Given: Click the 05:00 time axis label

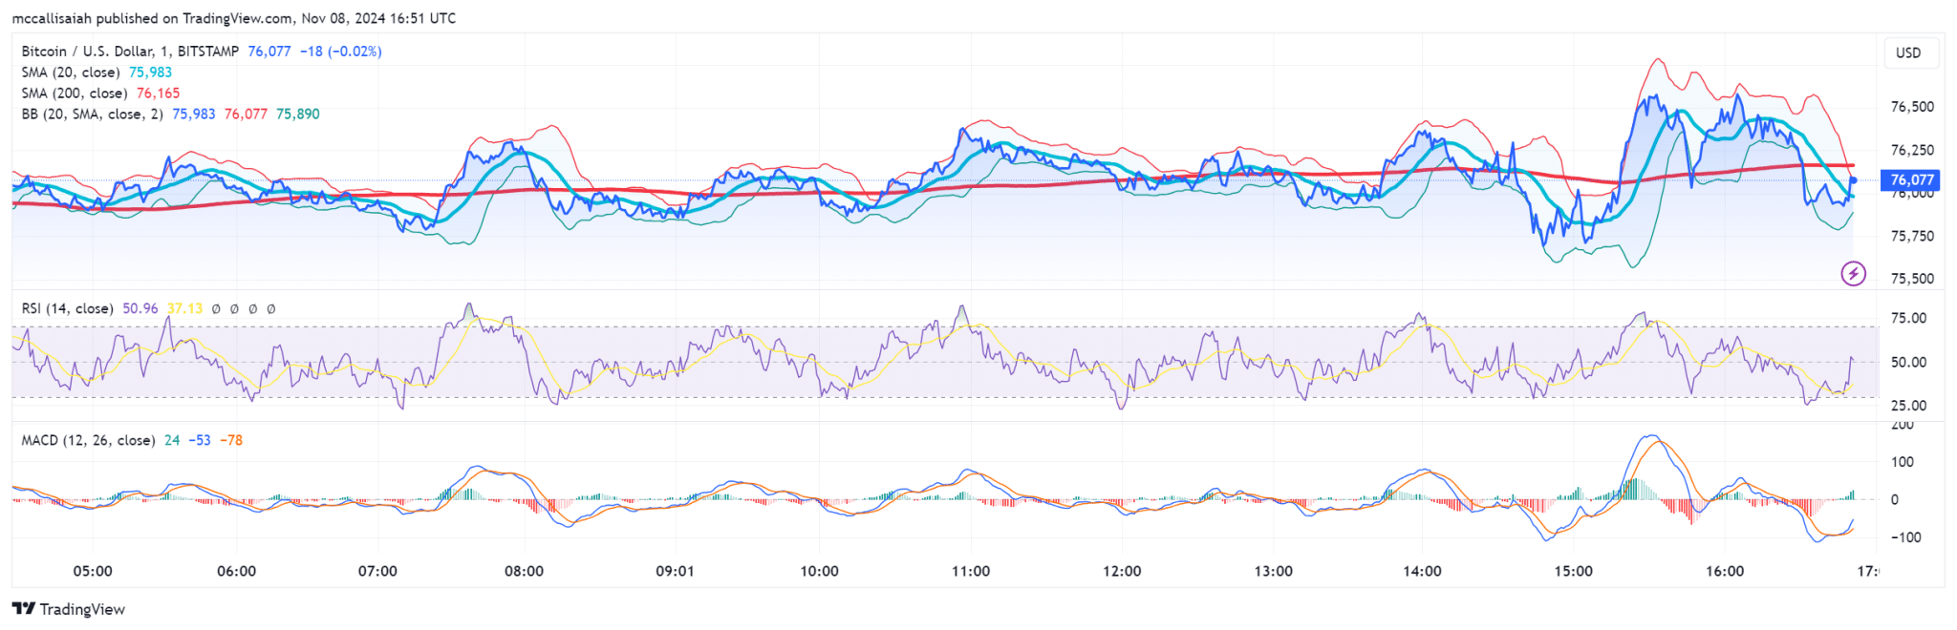Looking at the screenshot, I should 93,571.
